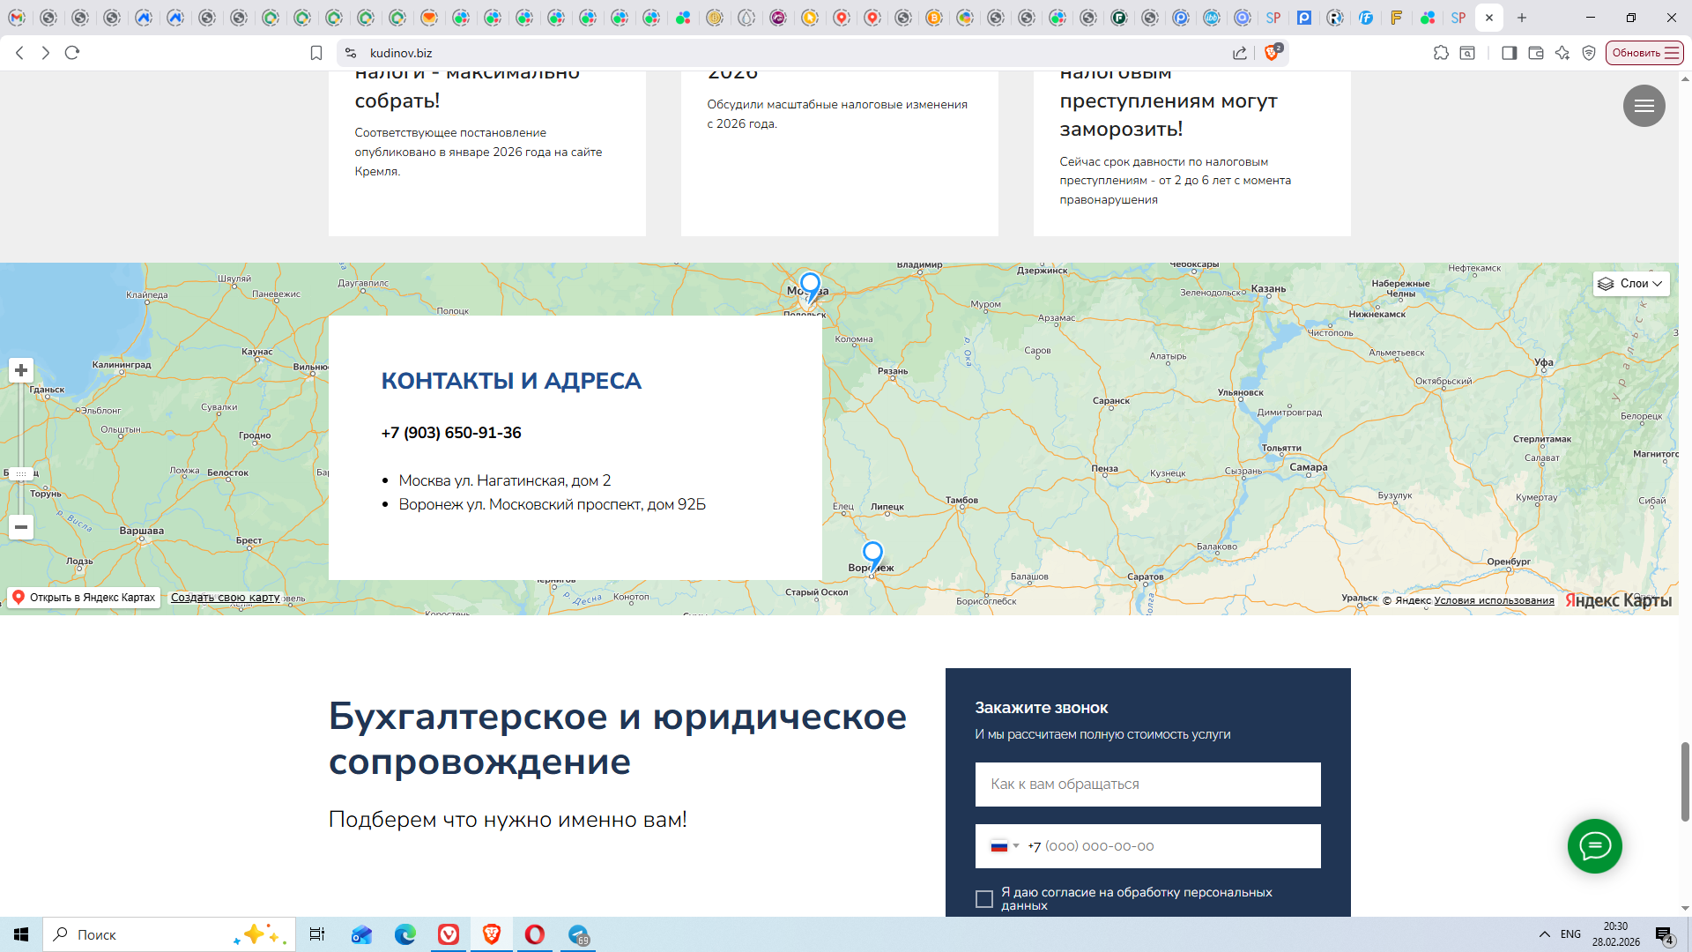Open the extensions puzzle icon
This screenshot has width=1692, height=952.
(1441, 53)
